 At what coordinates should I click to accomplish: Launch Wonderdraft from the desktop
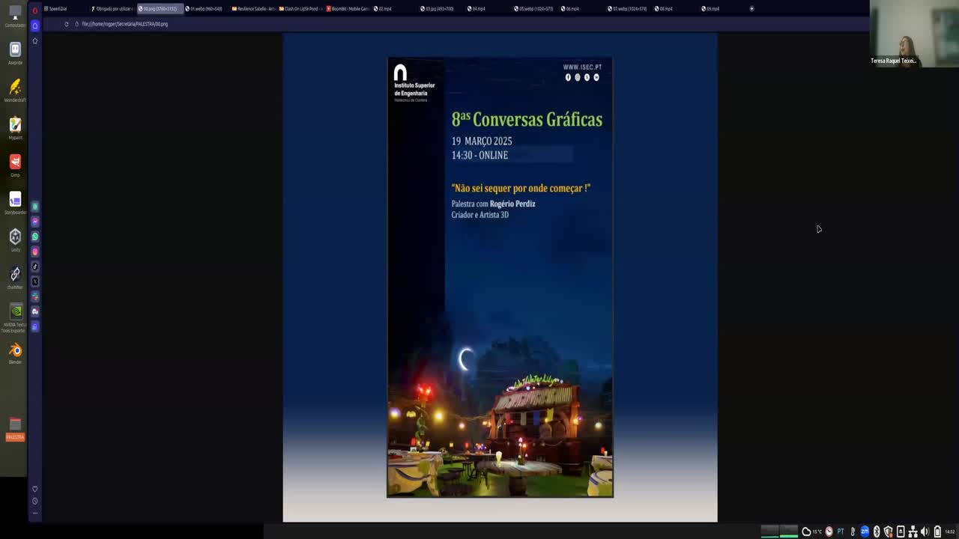(x=15, y=90)
